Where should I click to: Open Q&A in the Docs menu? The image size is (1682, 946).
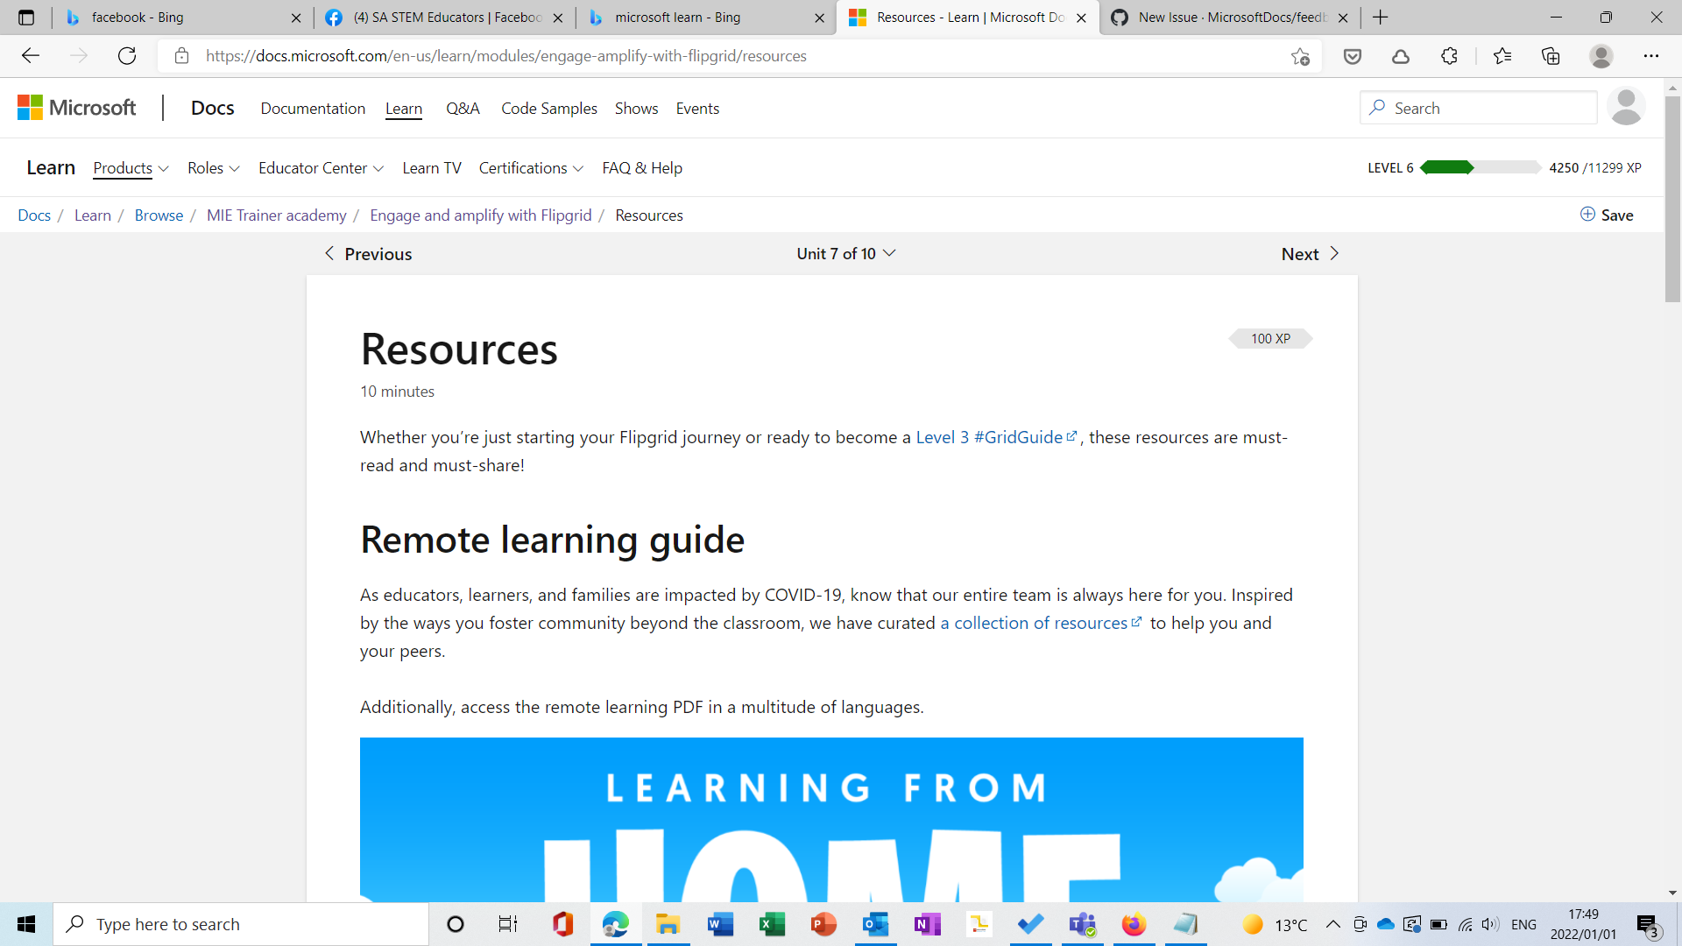click(463, 109)
